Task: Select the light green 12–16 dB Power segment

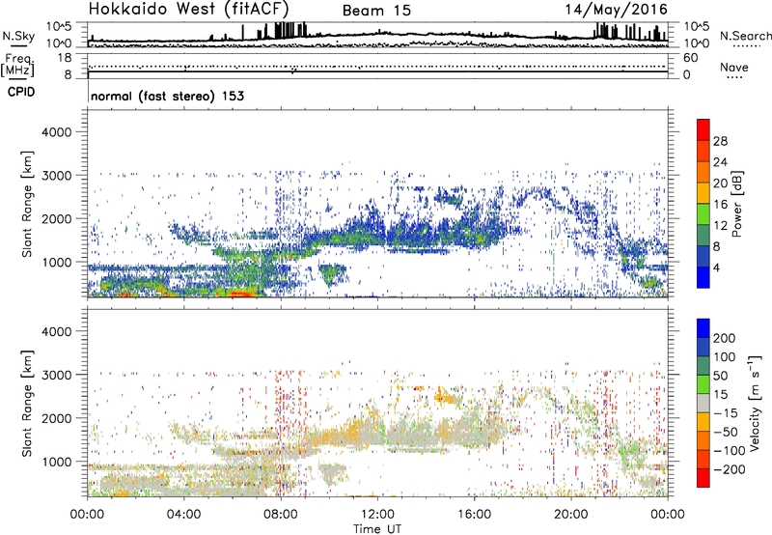Action: pyautogui.click(x=703, y=214)
